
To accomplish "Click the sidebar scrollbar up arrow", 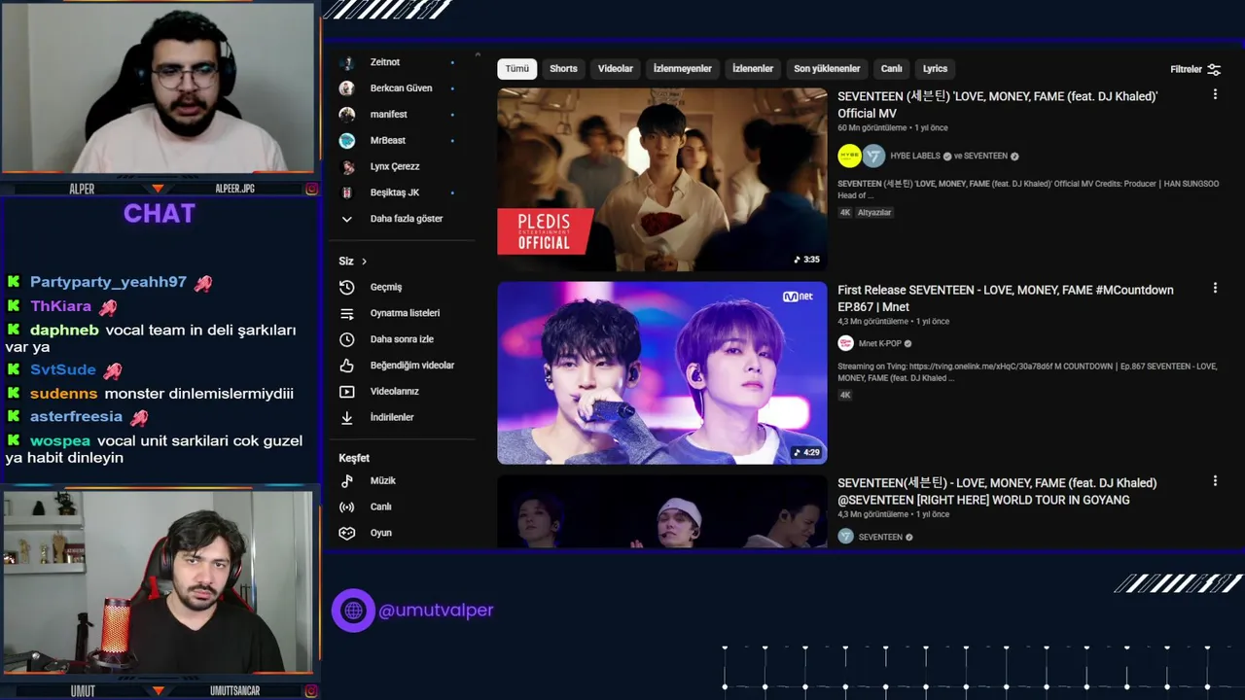I will [478, 55].
